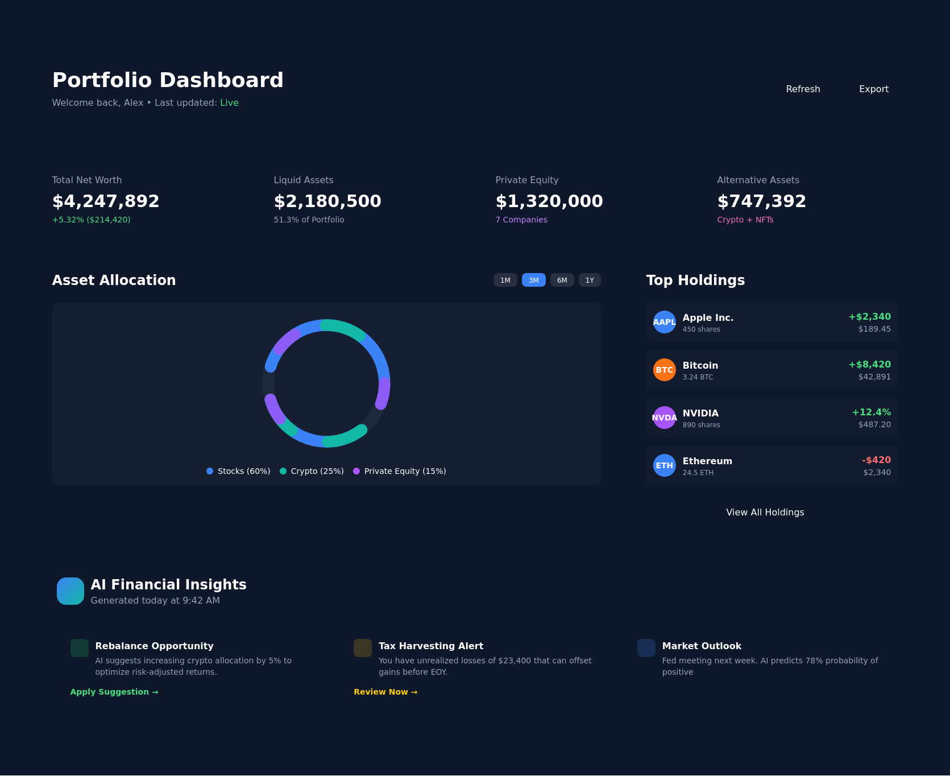The height and width of the screenshot is (776, 950).
Task: Select the ETH icon for Ethereum
Action: pyautogui.click(x=663, y=465)
